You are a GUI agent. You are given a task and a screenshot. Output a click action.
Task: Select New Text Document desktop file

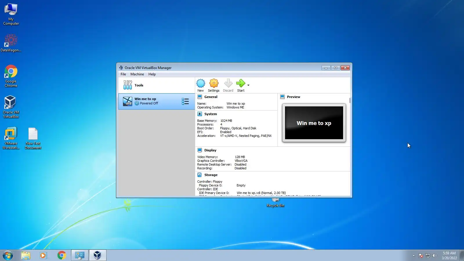(33, 138)
